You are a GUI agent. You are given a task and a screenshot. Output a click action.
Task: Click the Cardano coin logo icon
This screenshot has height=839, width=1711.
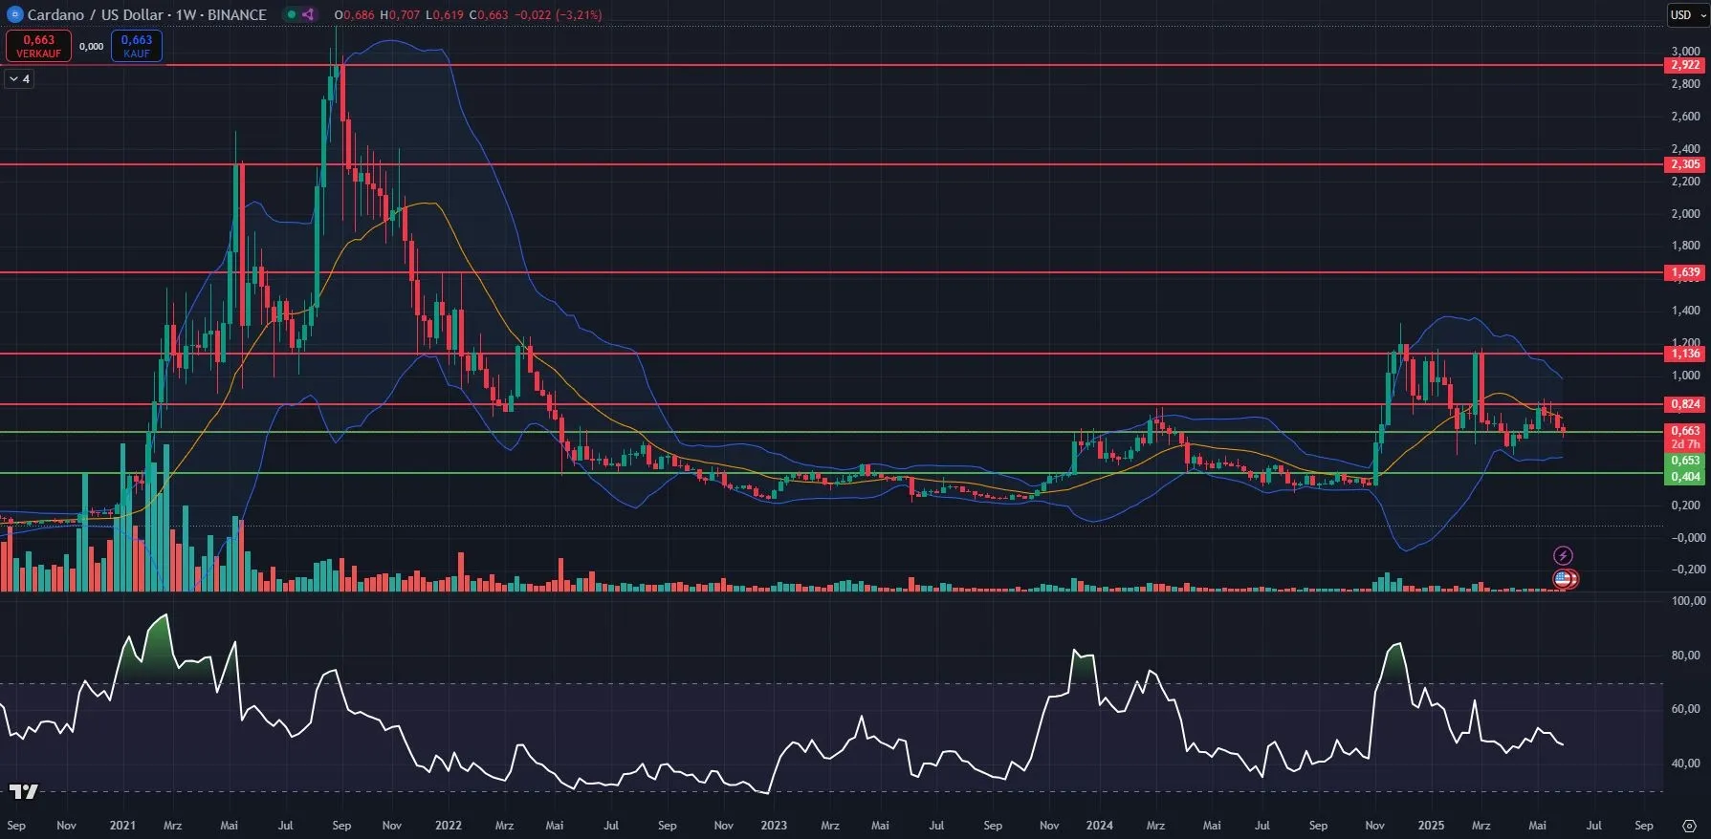14,14
